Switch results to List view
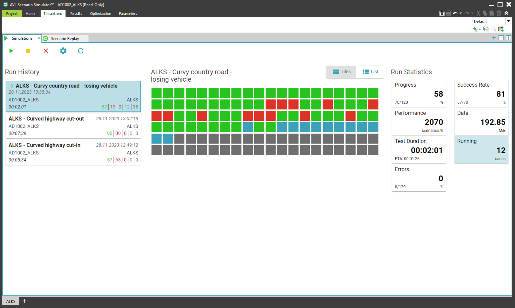The image size is (515, 308). (370, 72)
